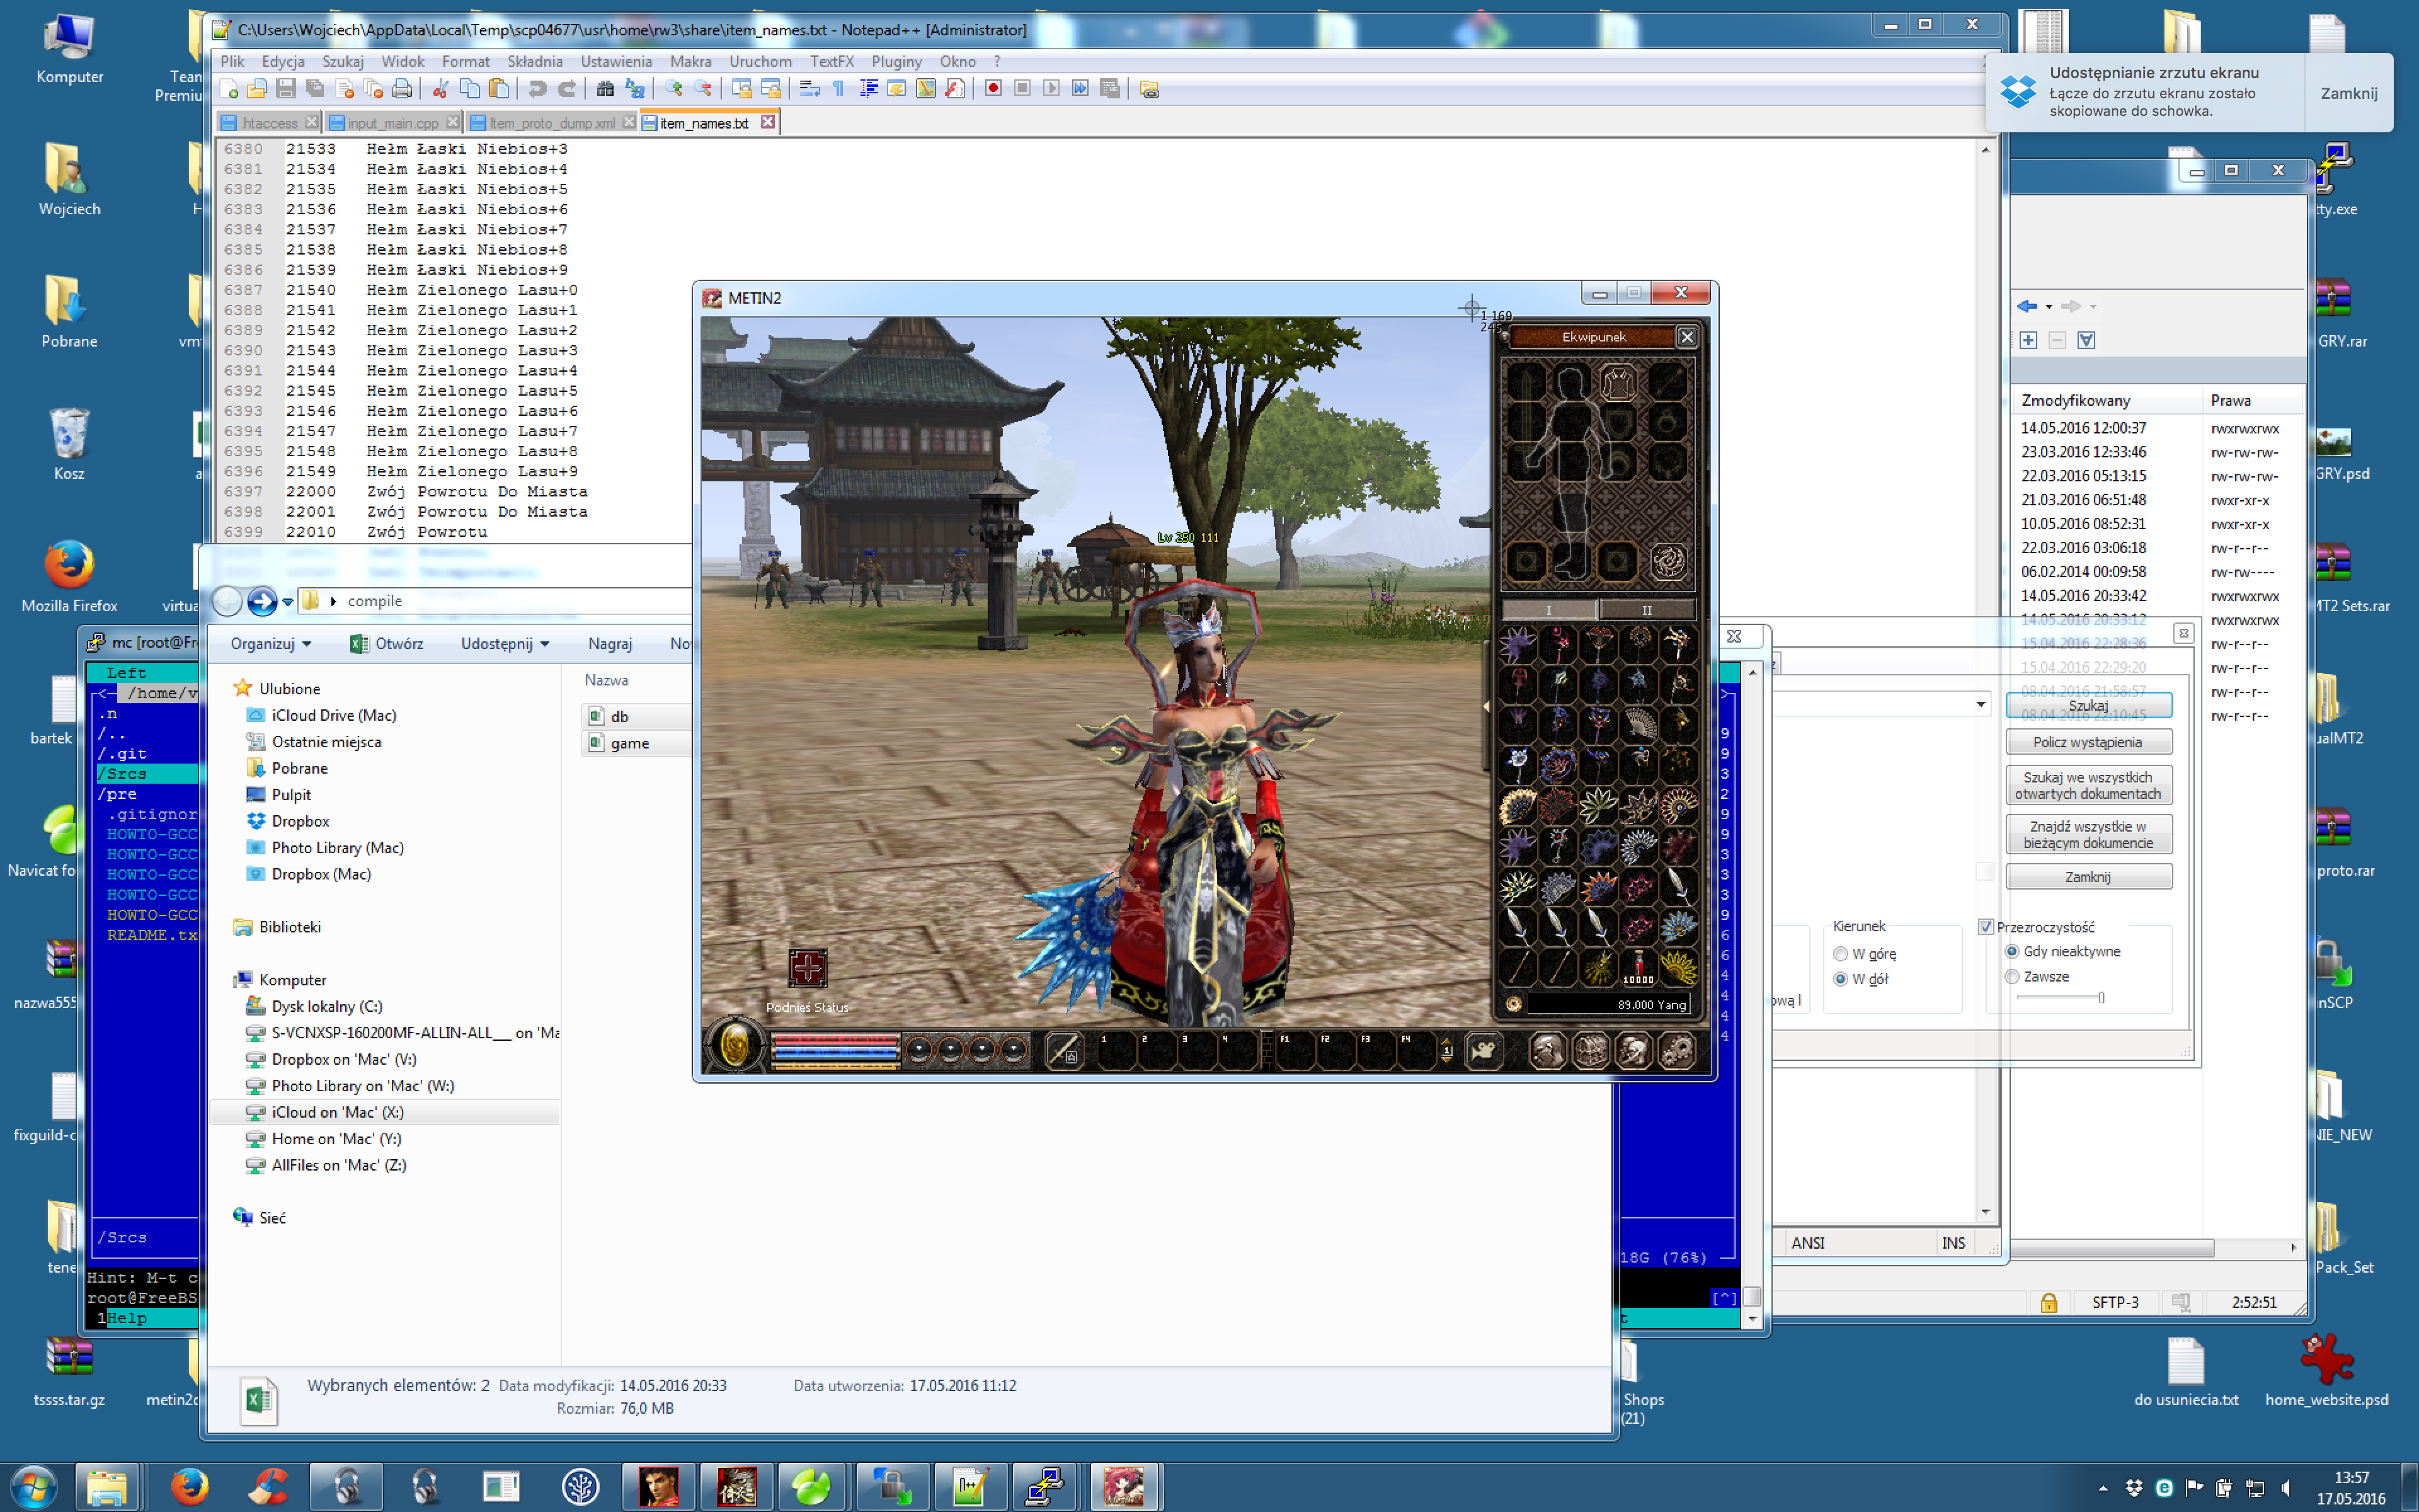Open game settings gear icon in Metin2
Viewport: 2419px width, 1512px height.
pyautogui.click(x=1678, y=1050)
